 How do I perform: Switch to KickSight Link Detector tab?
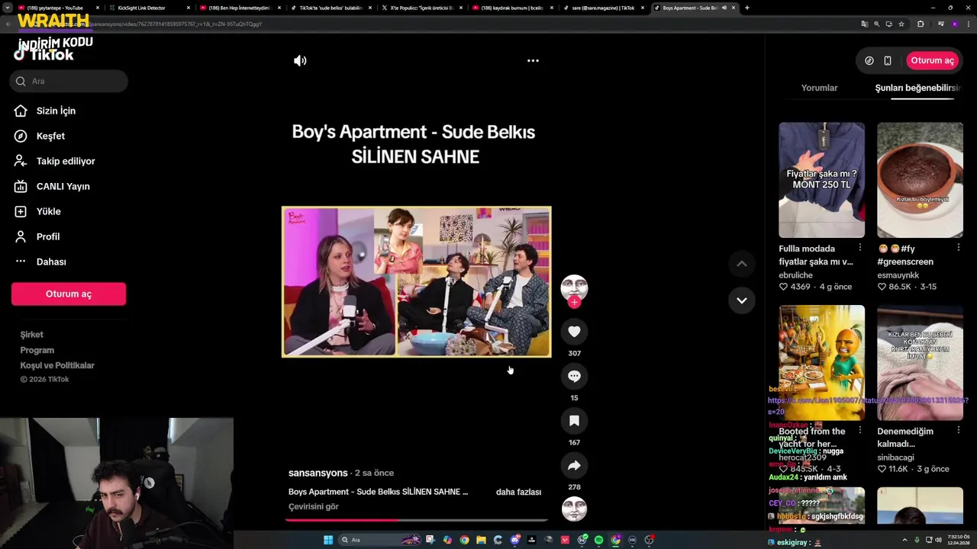pos(147,8)
